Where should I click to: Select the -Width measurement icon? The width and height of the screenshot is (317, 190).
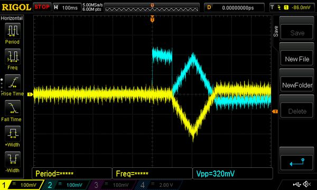click(13, 159)
